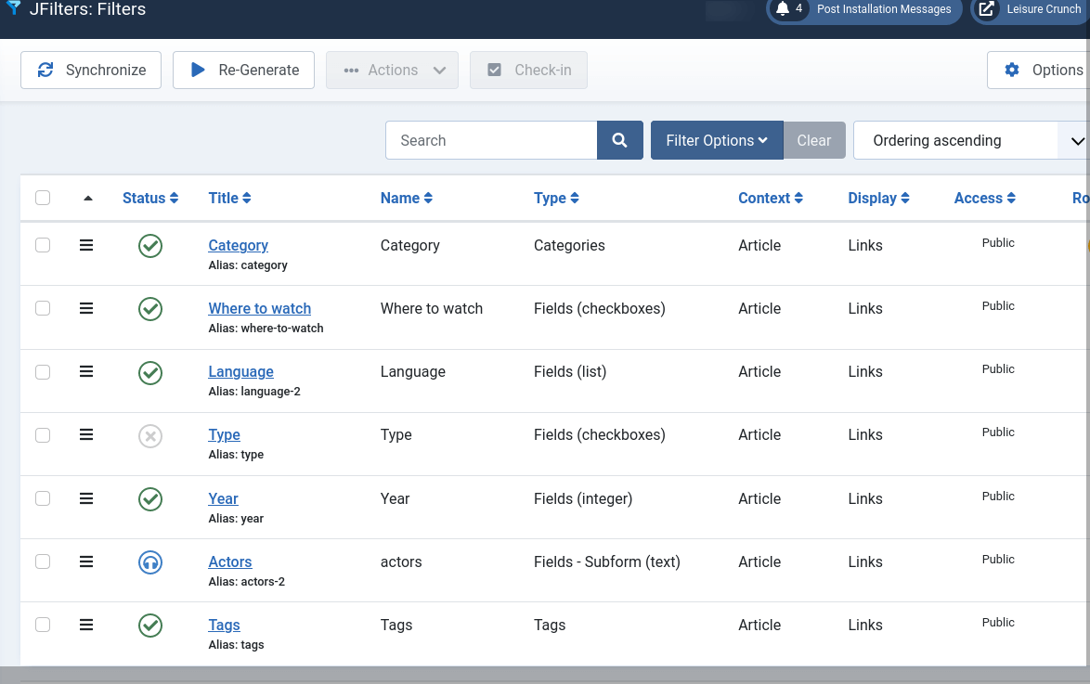Click the blue headphones status icon for Actors

tap(150, 561)
